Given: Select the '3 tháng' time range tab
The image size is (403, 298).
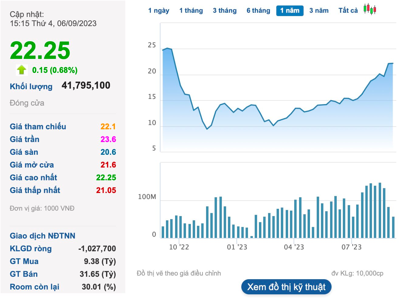Looking at the screenshot, I should [x=225, y=11].
